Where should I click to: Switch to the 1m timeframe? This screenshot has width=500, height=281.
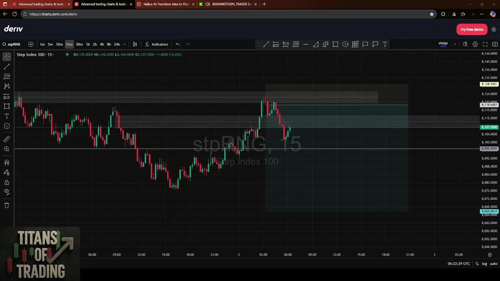[42, 44]
